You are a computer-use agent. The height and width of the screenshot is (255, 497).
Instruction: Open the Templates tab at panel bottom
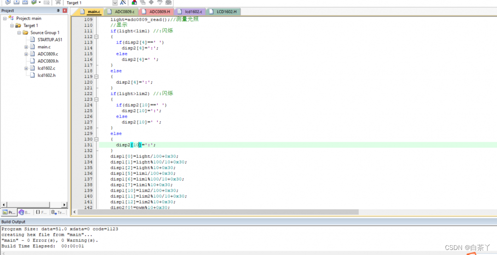pyautogui.click(x=58, y=212)
